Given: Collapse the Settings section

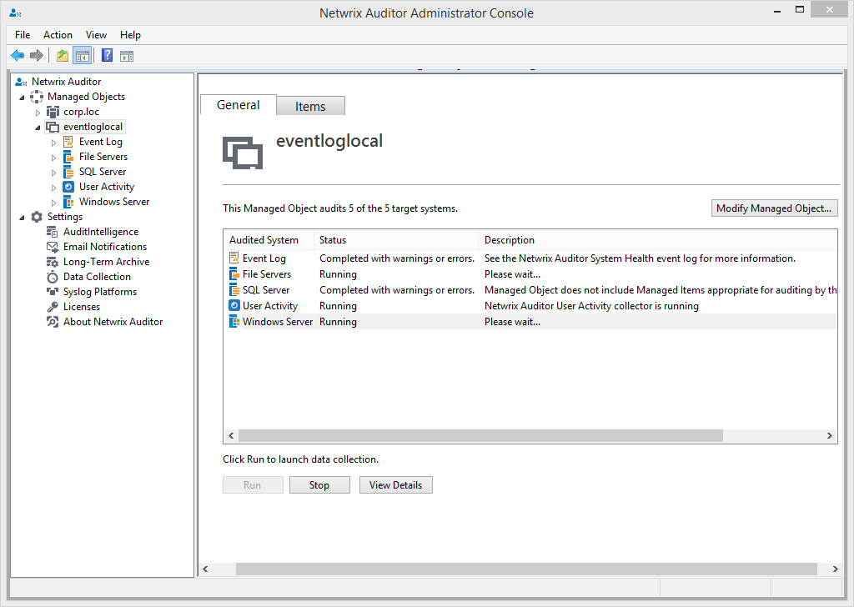Looking at the screenshot, I should tap(23, 216).
